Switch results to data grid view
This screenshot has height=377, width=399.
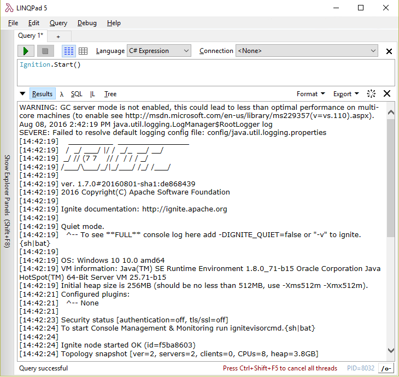(x=83, y=51)
